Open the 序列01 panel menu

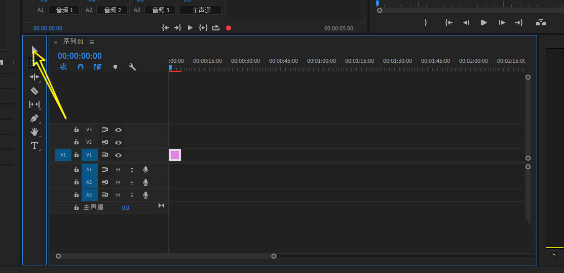[92, 42]
